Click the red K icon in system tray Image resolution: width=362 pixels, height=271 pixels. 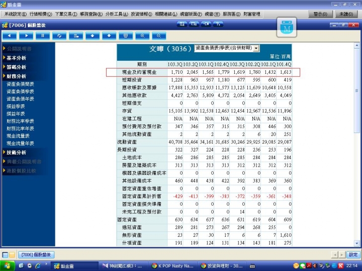[x=341, y=265]
